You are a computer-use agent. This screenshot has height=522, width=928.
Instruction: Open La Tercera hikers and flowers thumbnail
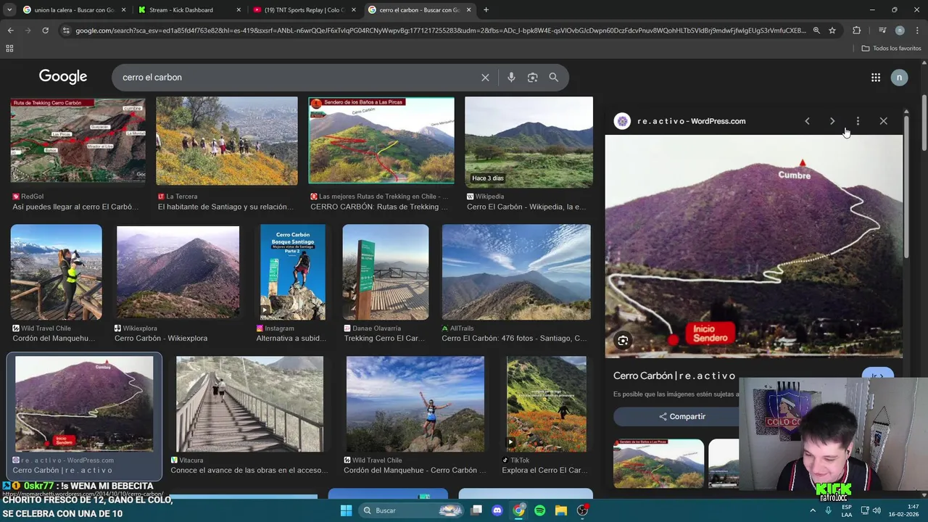[x=227, y=141]
